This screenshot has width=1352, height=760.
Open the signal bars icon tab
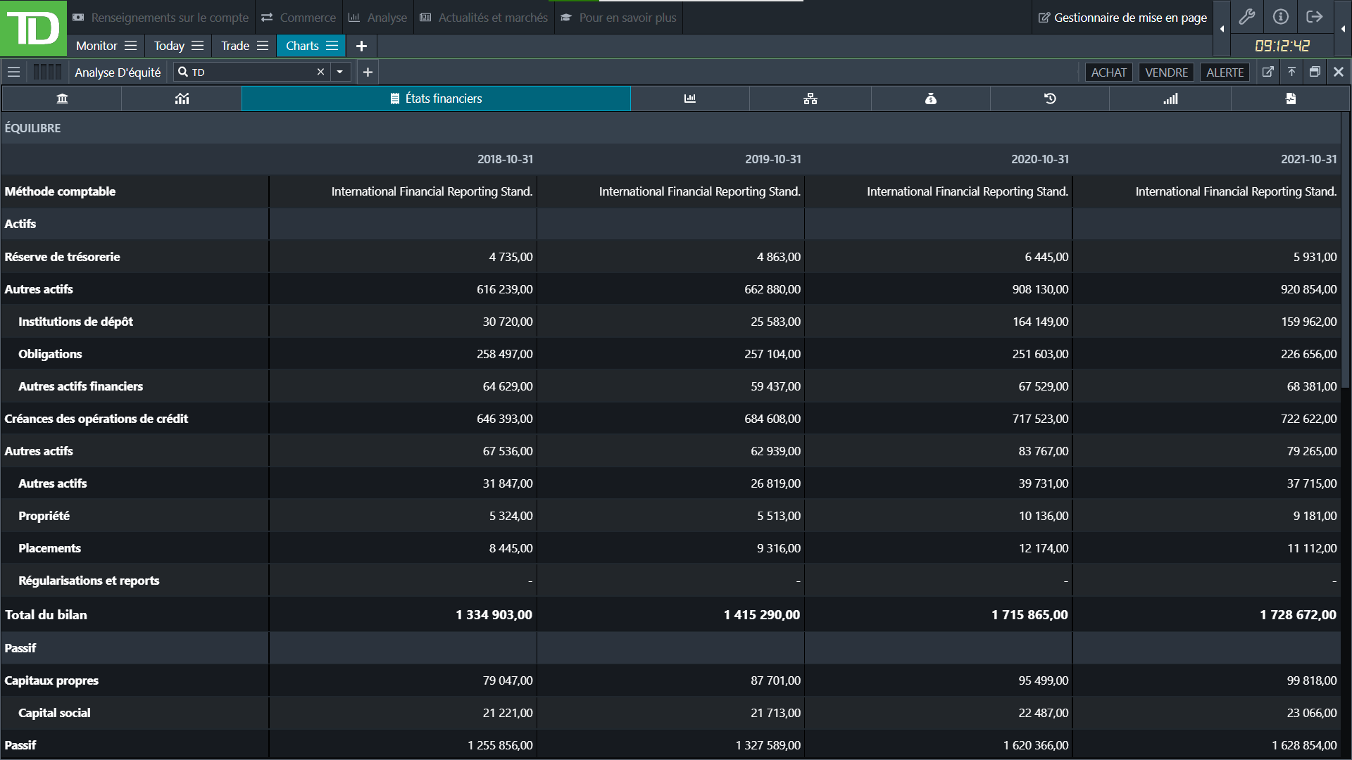(1170, 99)
